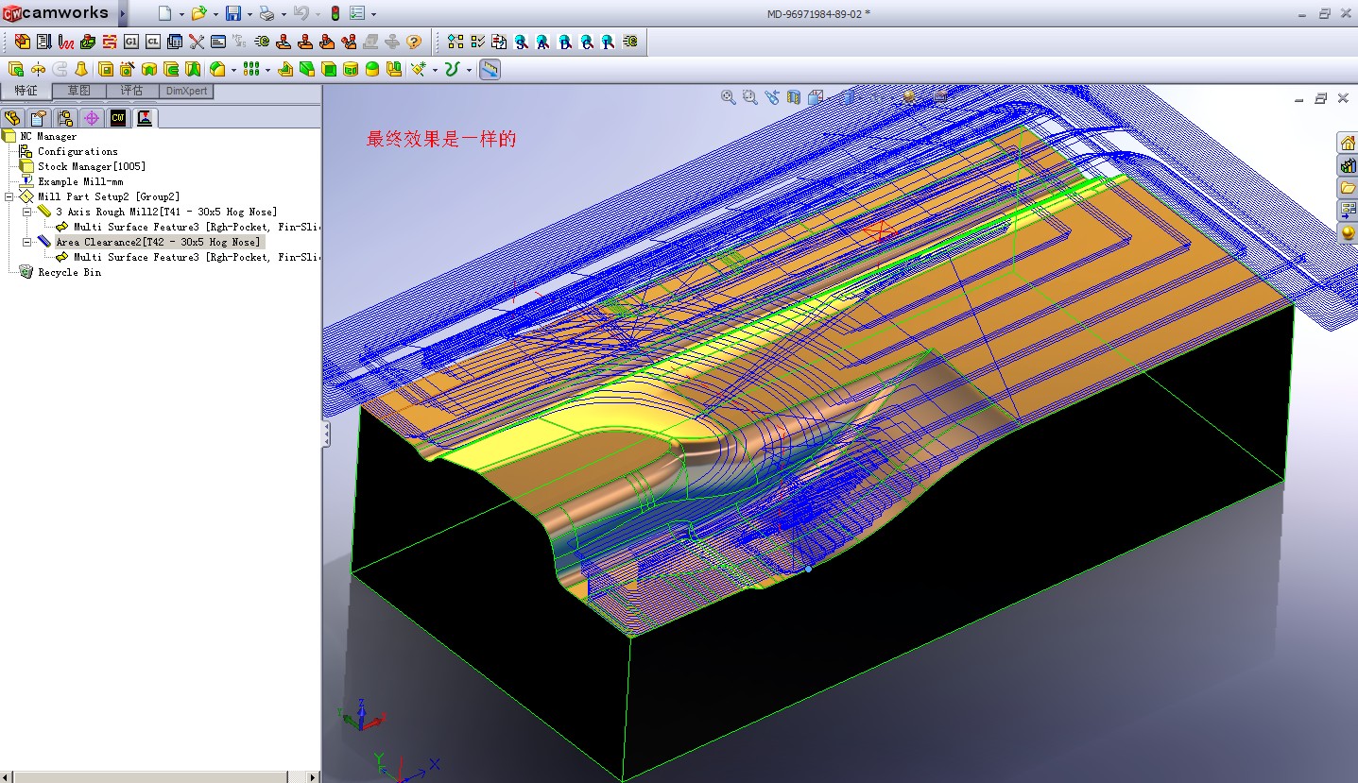The image size is (1358, 783).
Task: Click the Extract Machinable Features icon
Action: (23, 42)
